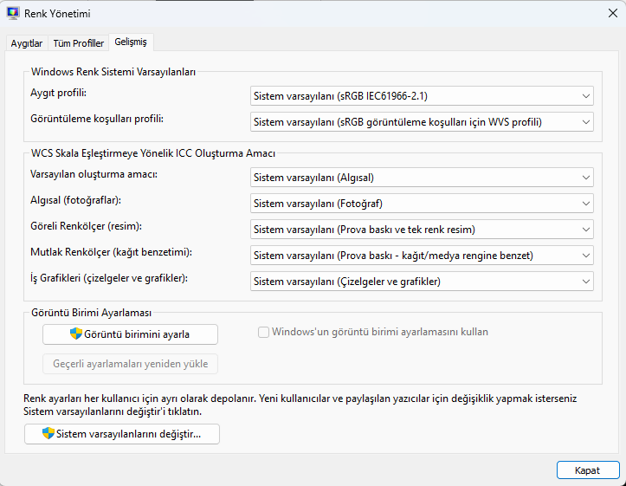Expand the Mutlak Renkölçer dropdown
This screenshot has width=626, height=486.
pyautogui.click(x=422, y=256)
